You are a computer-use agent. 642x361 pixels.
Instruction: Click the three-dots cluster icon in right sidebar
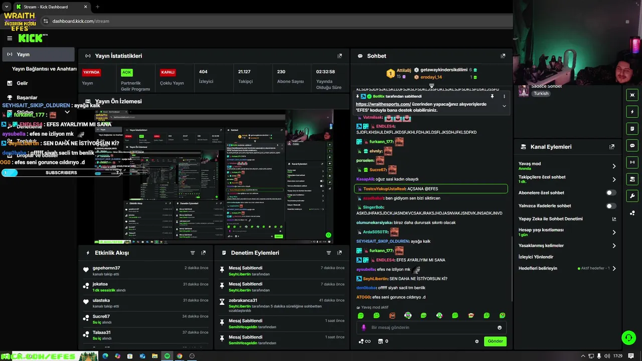(632, 213)
